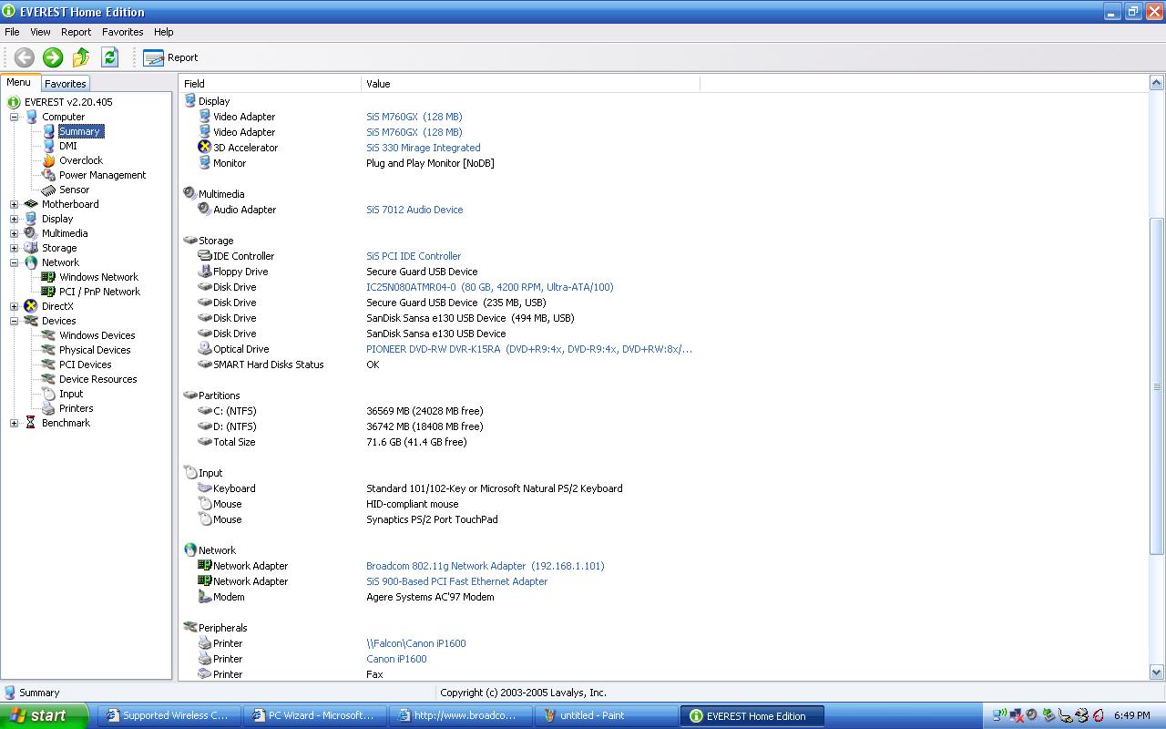Image resolution: width=1166 pixels, height=729 pixels.
Task: Click the vertical scrollbar up arrow
Action: pyautogui.click(x=1157, y=84)
